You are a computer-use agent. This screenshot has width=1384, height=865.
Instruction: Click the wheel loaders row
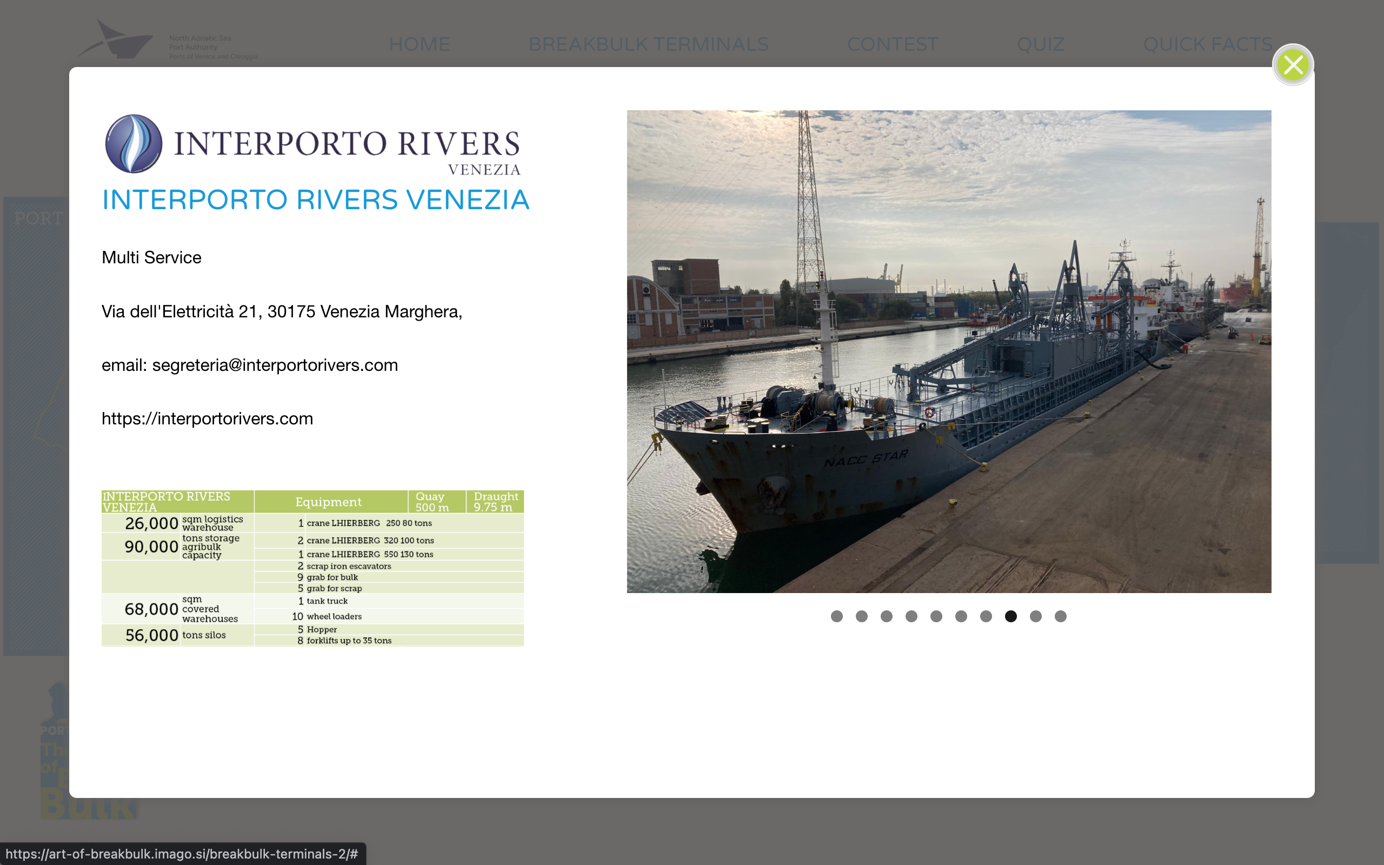tap(389, 616)
